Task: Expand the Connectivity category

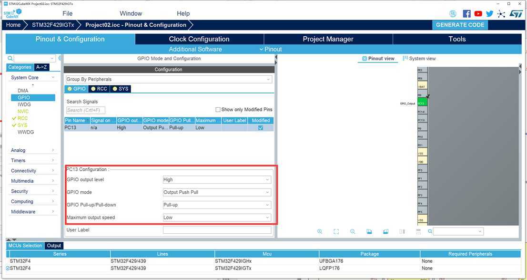Action: pyautogui.click(x=32, y=171)
